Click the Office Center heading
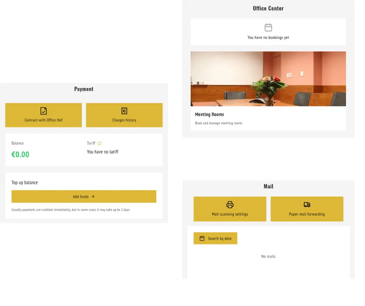The width and height of the screenshot is (365, 306). (x=268, y=9)
